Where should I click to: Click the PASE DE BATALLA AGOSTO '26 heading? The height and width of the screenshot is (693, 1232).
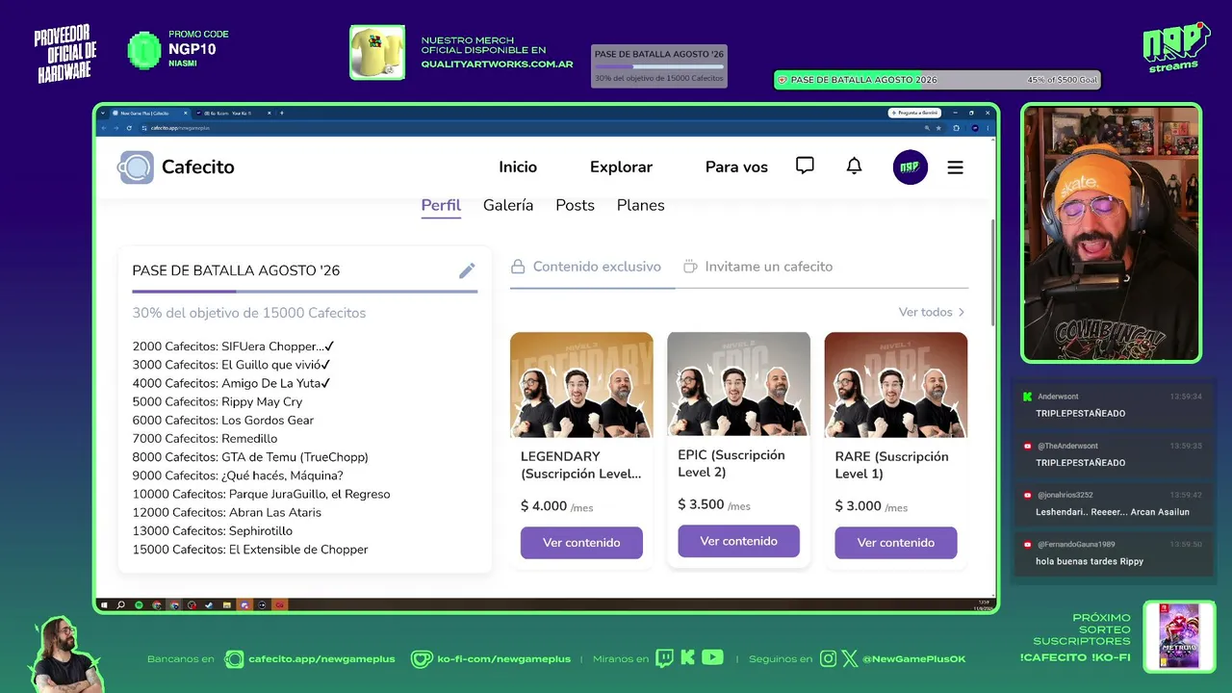coord(236,270)
